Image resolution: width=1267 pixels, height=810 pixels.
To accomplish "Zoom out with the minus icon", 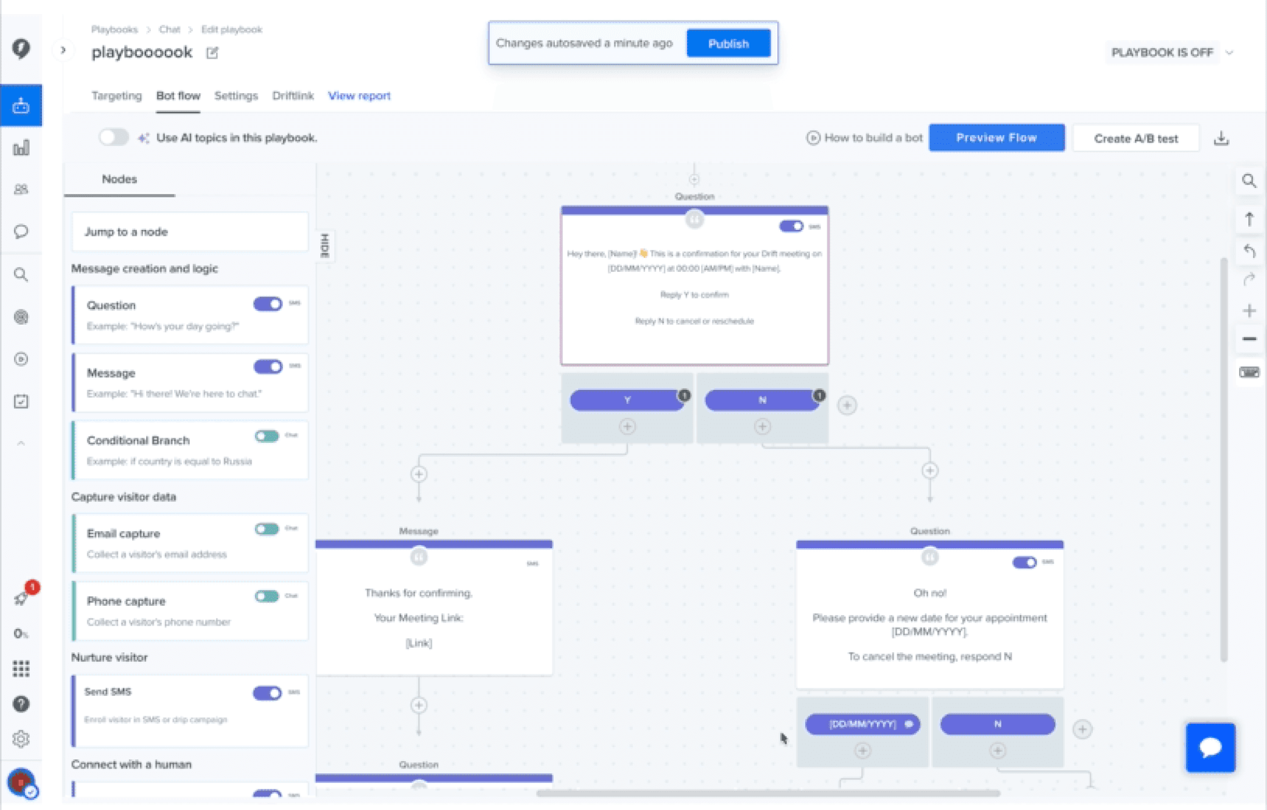I will click(x=1249, y=339).
